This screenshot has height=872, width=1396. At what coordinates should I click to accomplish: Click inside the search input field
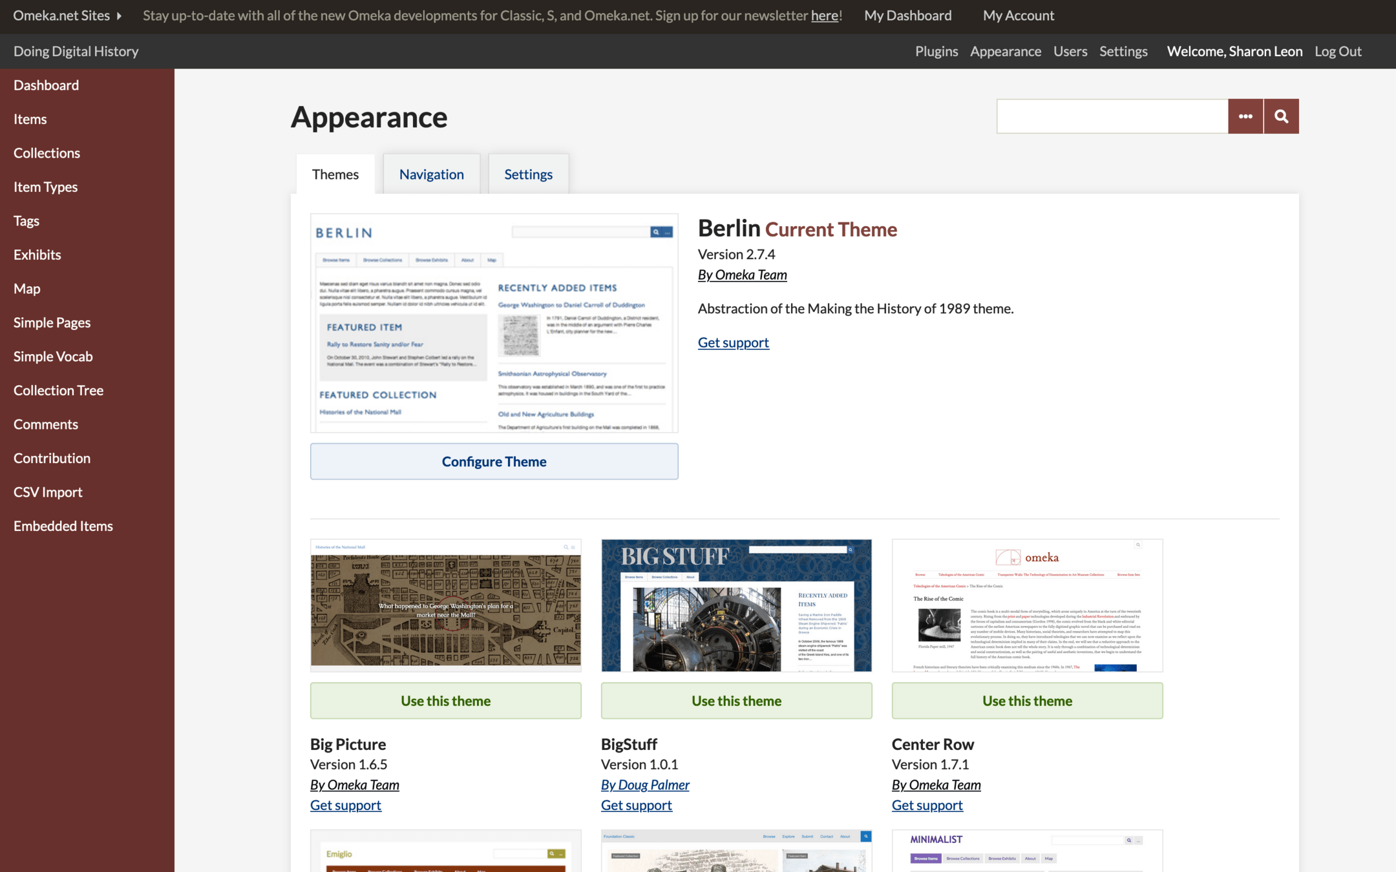click(x=1112, y=116)
